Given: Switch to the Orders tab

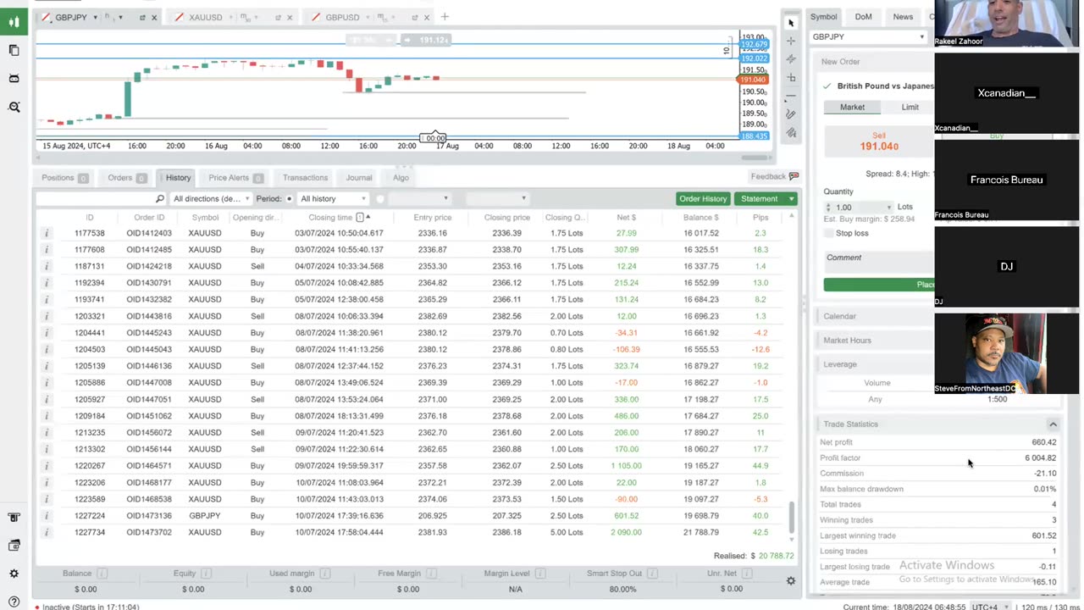Looking at the screenshot, I should (127, 177).
